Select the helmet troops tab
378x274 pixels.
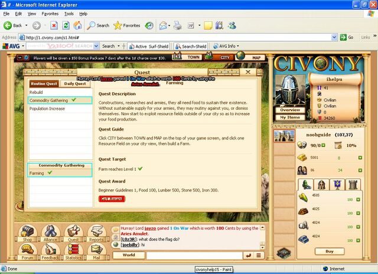click(x=321, y=185)
